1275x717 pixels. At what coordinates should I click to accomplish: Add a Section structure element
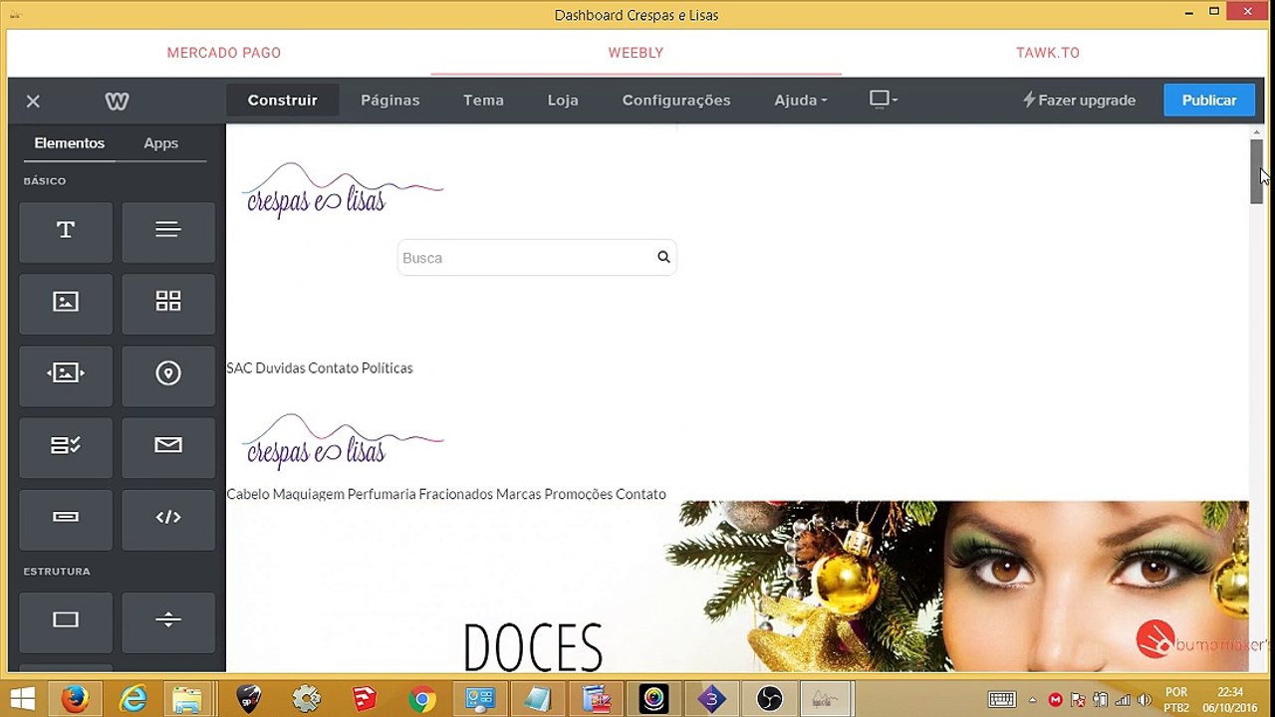66,622
